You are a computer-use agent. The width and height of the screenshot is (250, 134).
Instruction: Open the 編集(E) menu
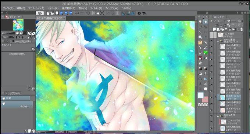21,8
